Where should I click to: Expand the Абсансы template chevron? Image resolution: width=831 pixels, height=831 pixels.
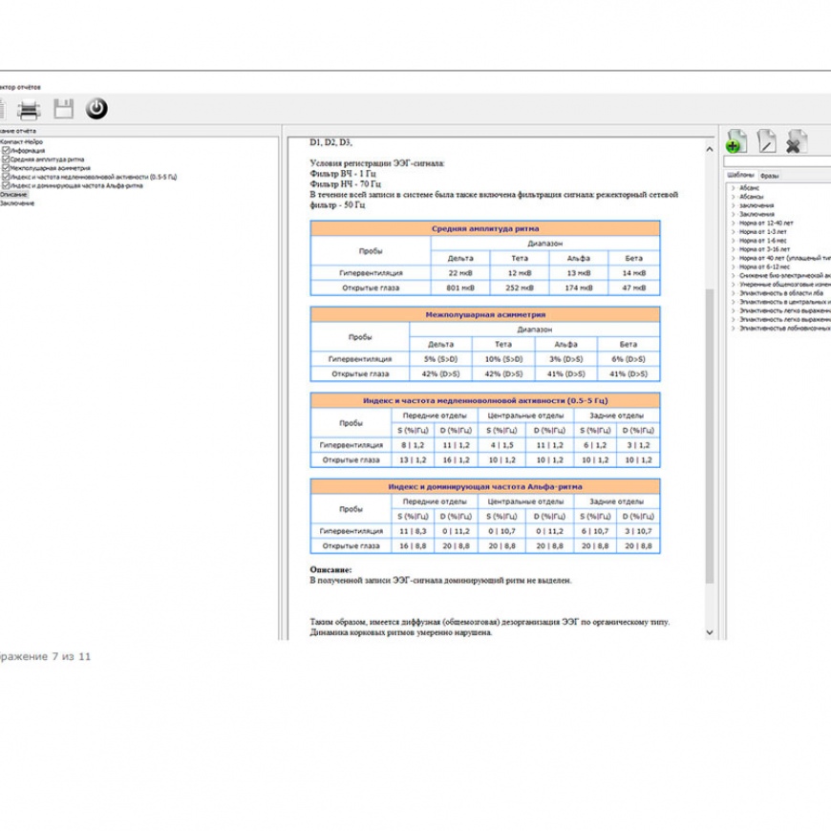pos(733,197)
